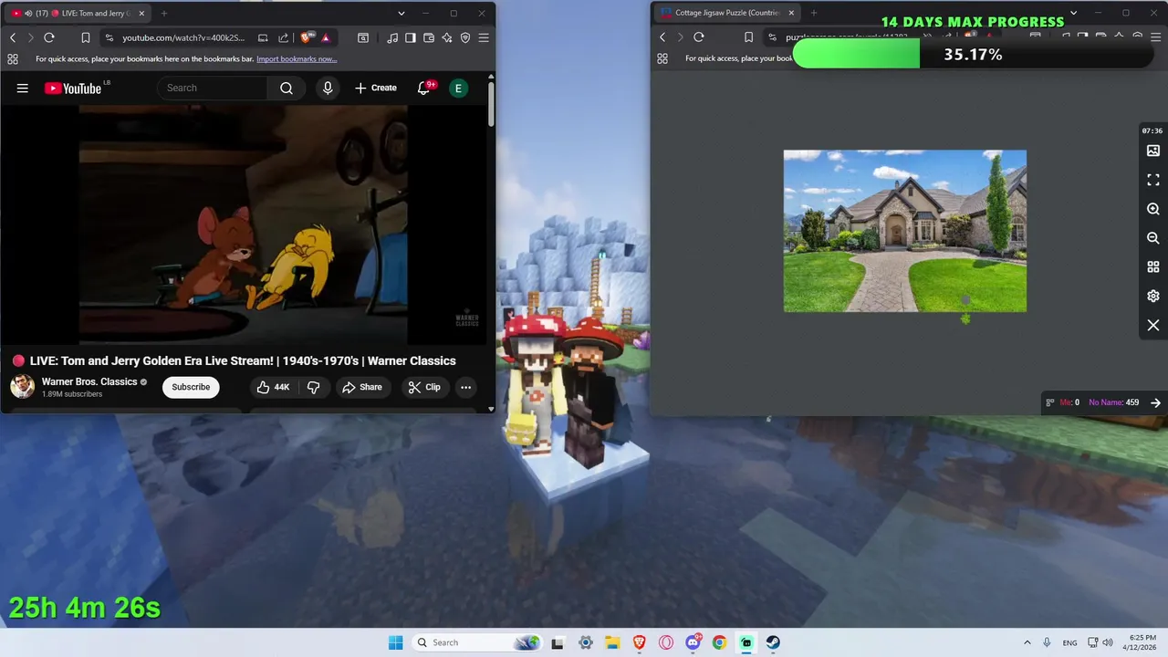This screenshot has height=657, width=1168.
Task: Zoom out on the puzzle
Action: coord(1153,238)
